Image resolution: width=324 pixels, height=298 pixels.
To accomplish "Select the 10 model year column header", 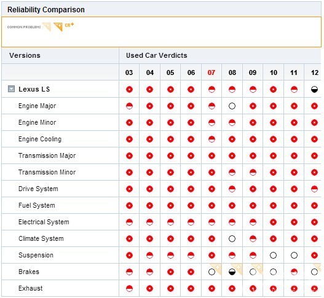I will [274, 73].
